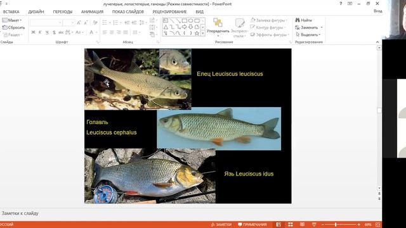Open the font name combo box

(x=46, y=23)
